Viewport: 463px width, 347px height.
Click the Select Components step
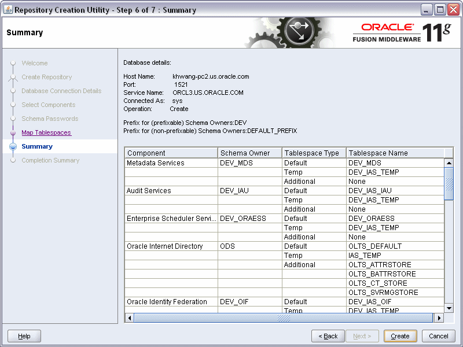click(x=49, y=105)
